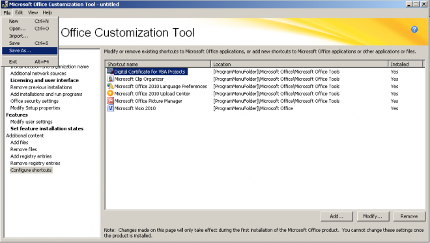Open the Edit menu
This screenshot has width=430, height=243.
click(x=19, y=12)
